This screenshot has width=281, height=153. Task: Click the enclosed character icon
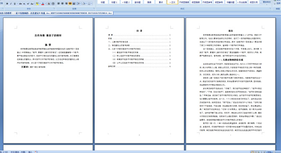pos(53,4)
